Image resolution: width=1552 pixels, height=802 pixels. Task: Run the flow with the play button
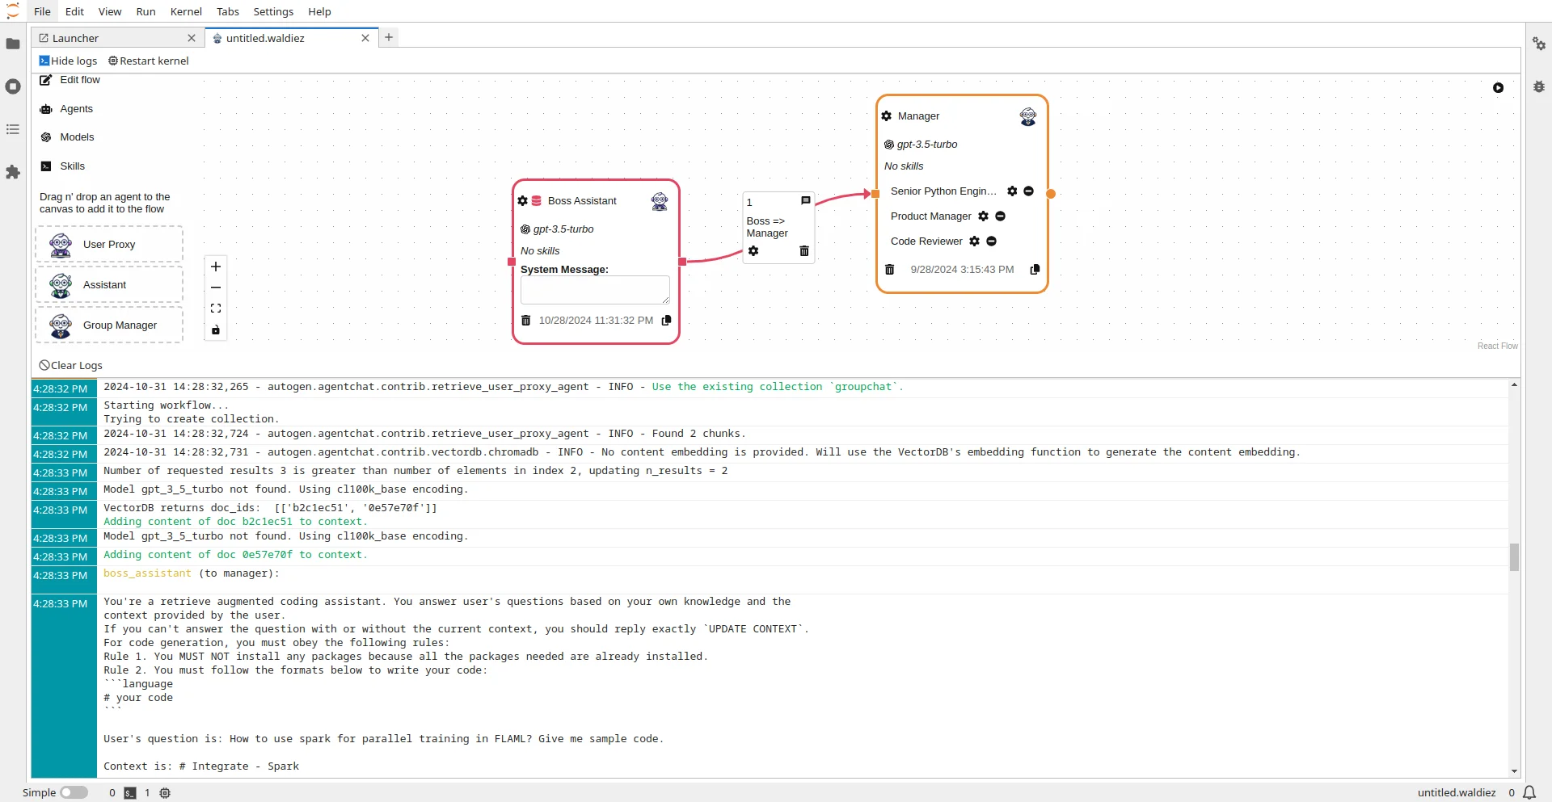[x=1498, y=87]
